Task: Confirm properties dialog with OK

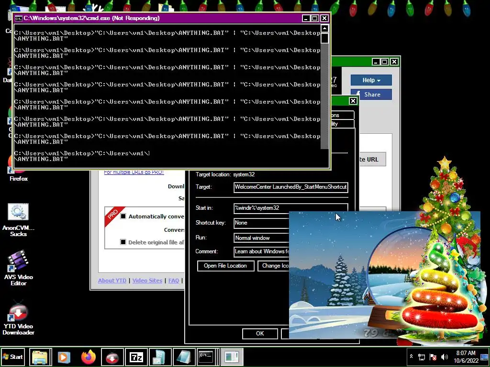Action: [260, 334]
